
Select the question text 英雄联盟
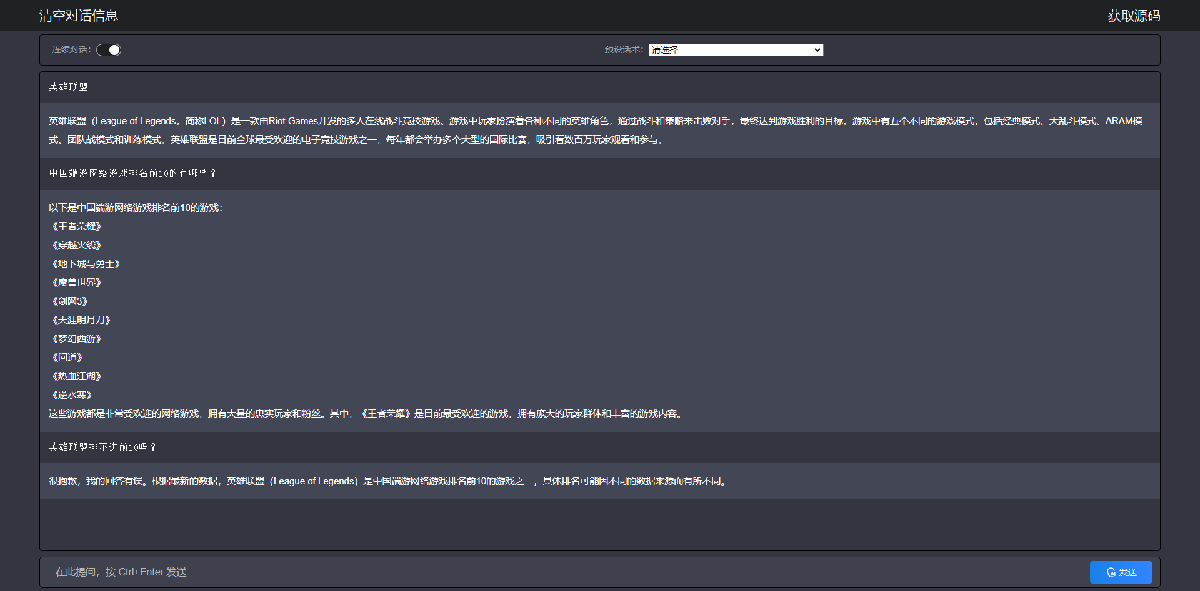pyautogui.click(x=69, y=87)
